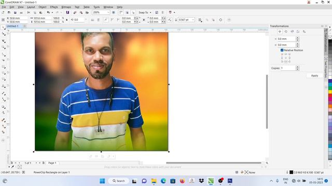Screen dimensions: 332x186
Task: Open the Scale and Mirror tab icon
Action: click(292, 32)
